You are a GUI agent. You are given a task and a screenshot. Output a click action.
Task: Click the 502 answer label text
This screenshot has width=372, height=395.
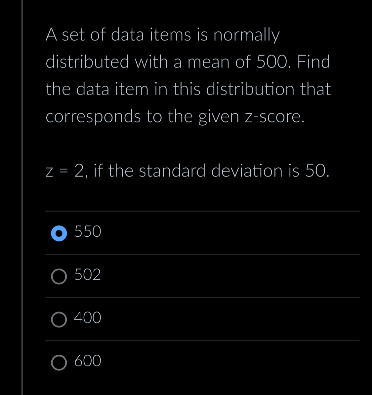pyautogui.click(x=87, y=275)
